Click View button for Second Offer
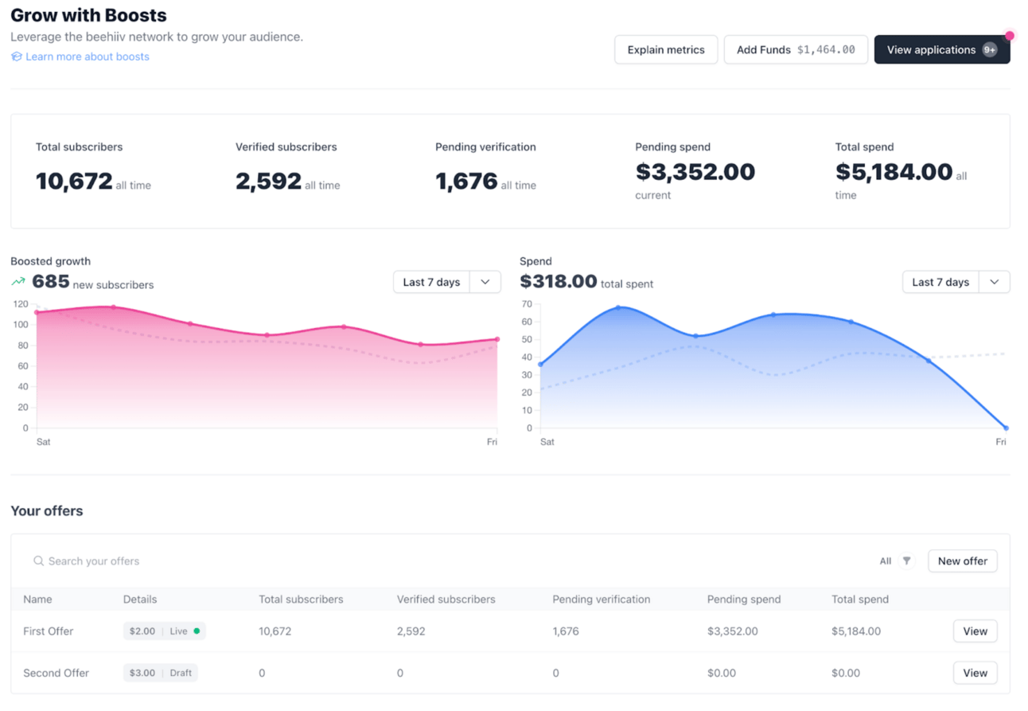The height and width of the screenshot is (711, 1028). click(975, 673)
